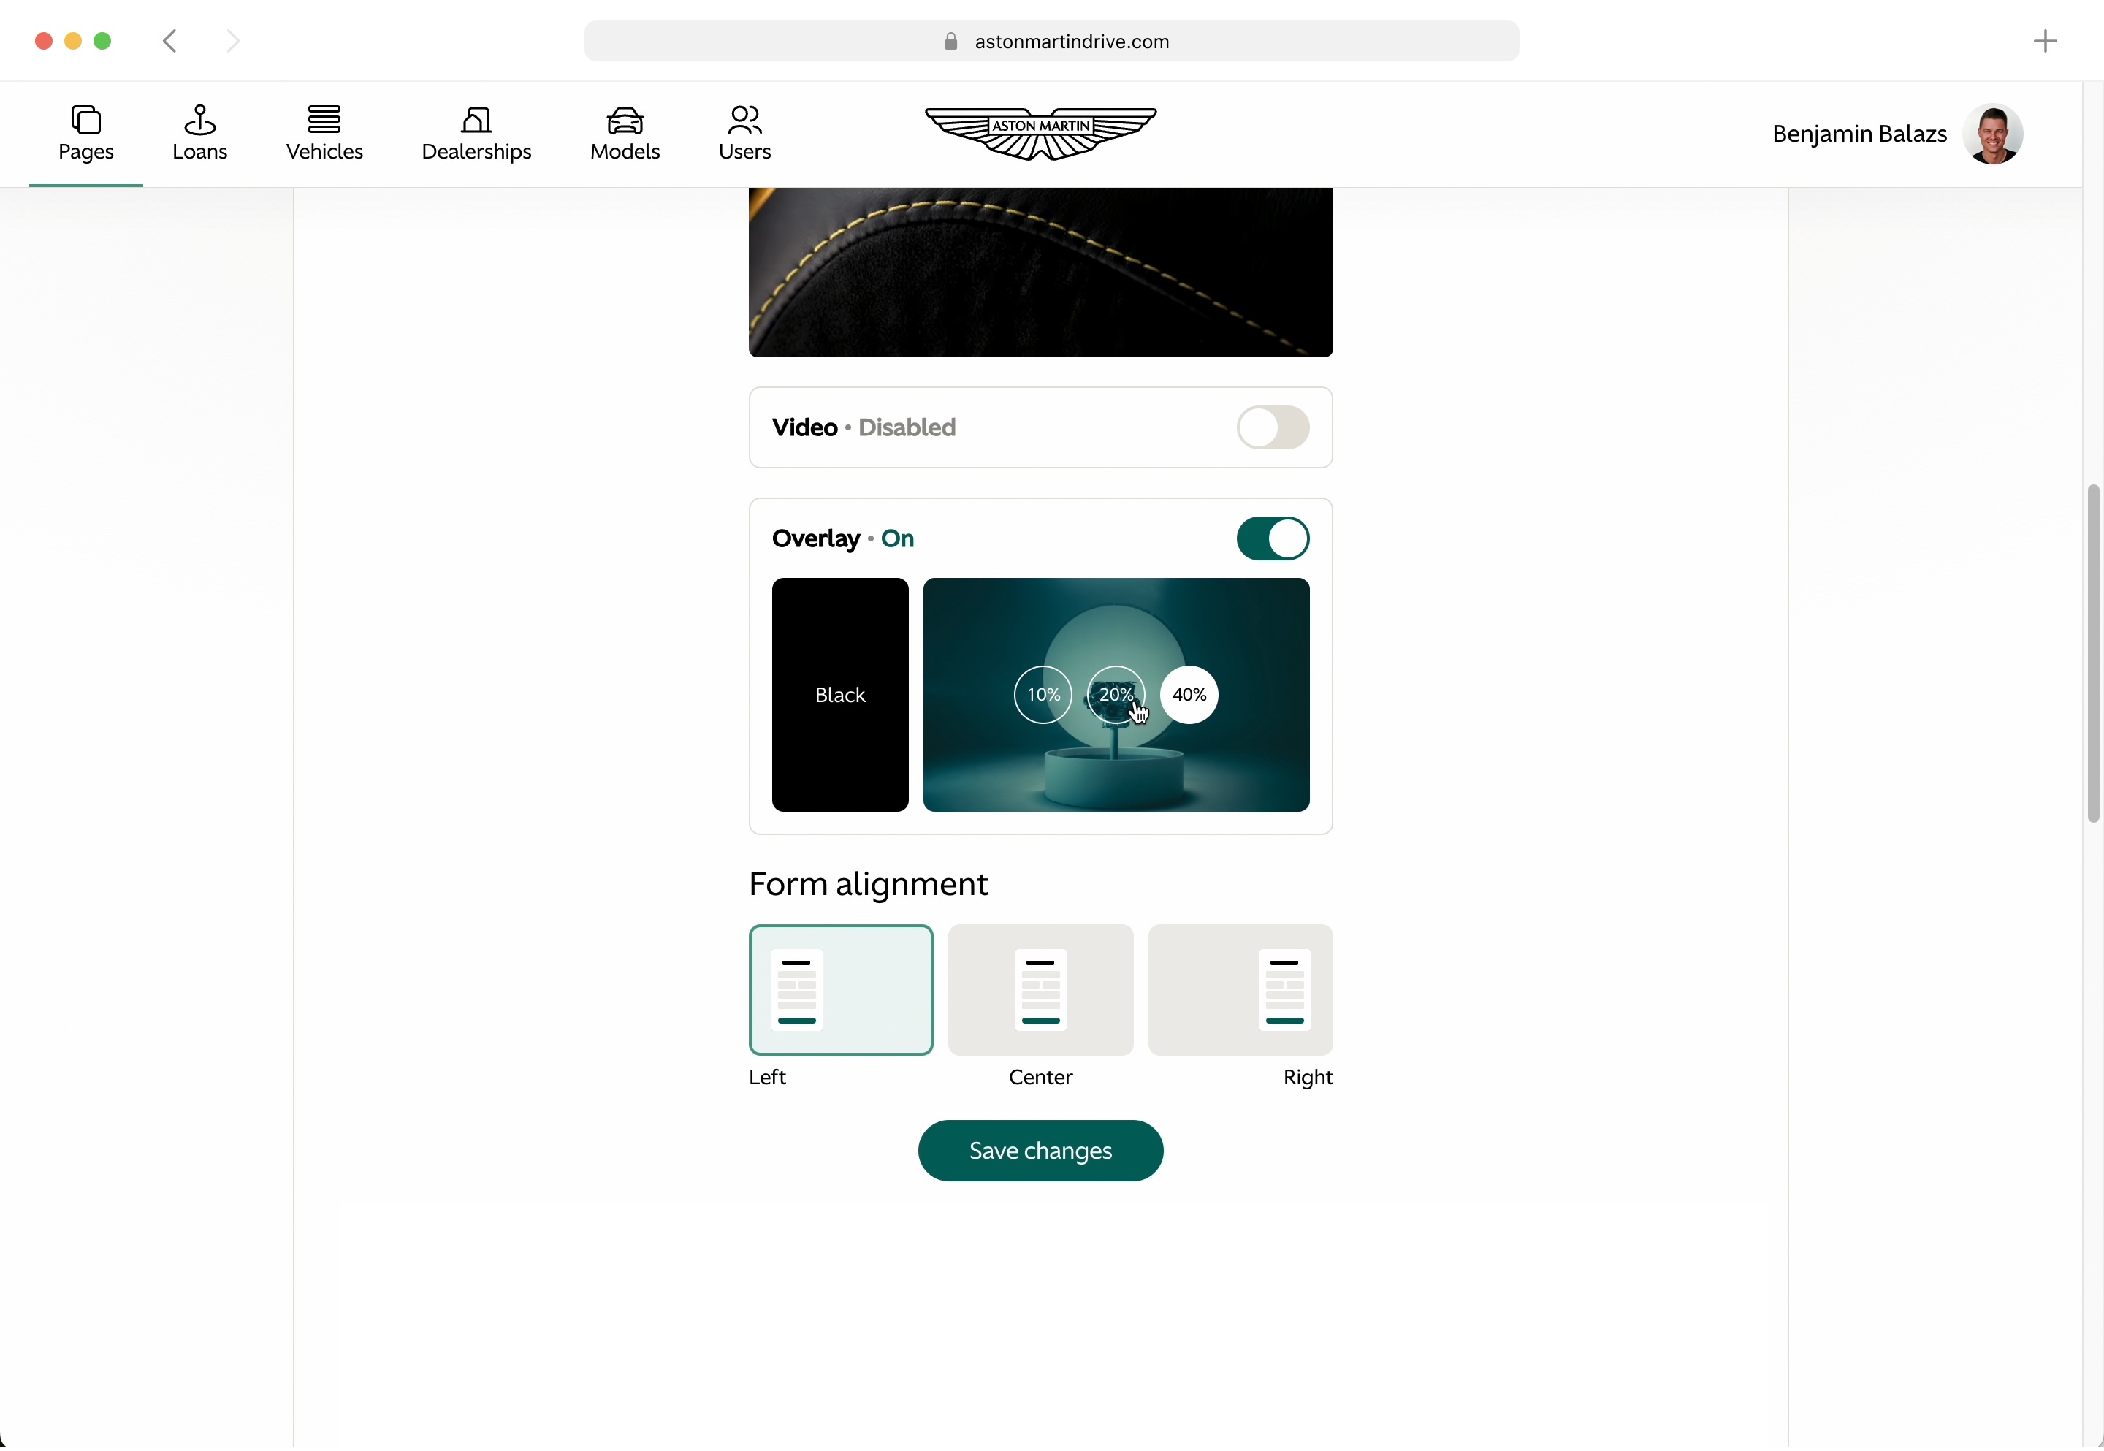Viewport: 2104px width, 1451px height.
Task: Open the Users people icon
Action: (x=744, y=121)
